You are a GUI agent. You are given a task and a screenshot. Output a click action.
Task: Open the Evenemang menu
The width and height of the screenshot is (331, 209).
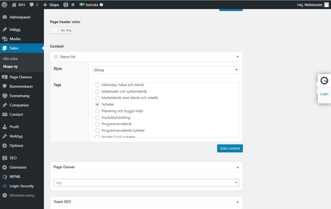(22, 96)
